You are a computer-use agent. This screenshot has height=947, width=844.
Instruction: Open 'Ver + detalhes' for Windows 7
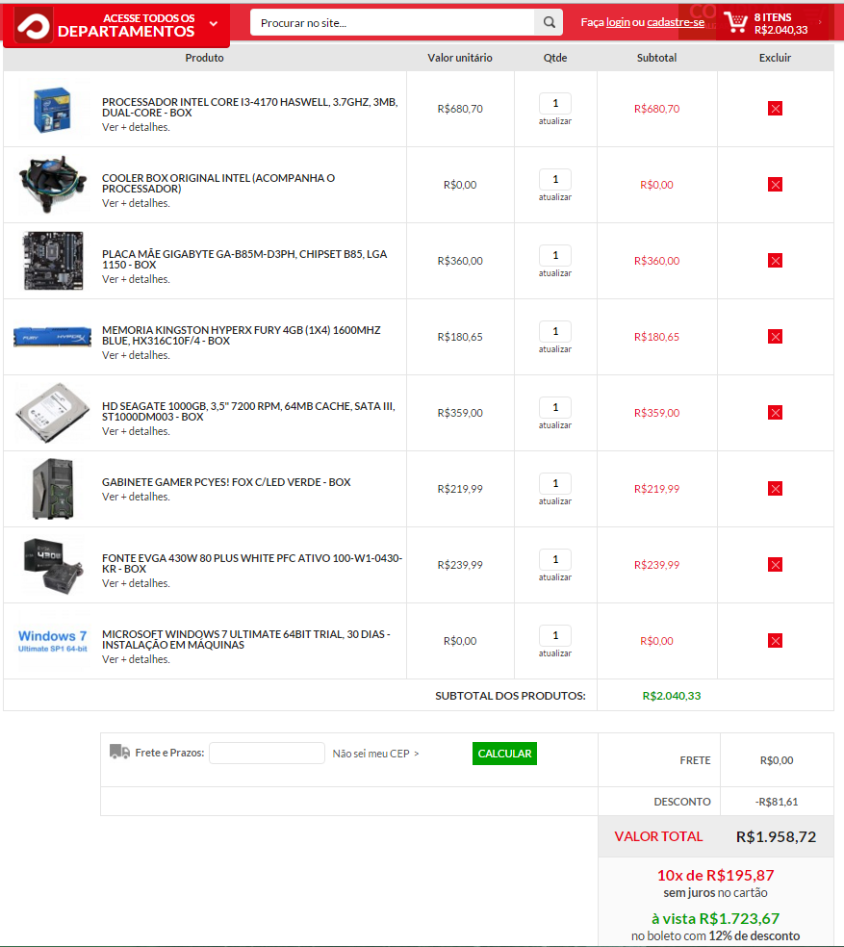pyautogui.click(x=136, y=660)
